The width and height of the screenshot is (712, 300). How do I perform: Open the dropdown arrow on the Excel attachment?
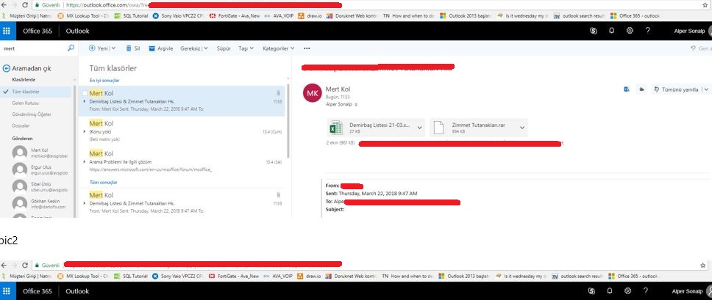[x=419, y=128]
